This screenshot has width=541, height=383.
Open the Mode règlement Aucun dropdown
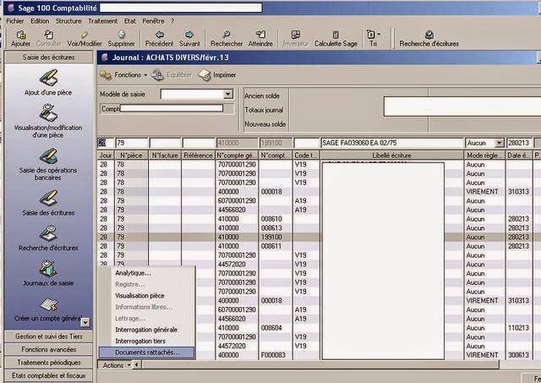click(499, 143)
